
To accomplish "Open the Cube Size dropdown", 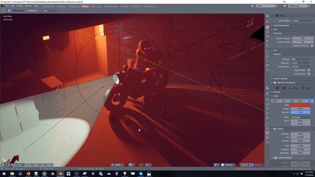I will (x=300, y=63).
